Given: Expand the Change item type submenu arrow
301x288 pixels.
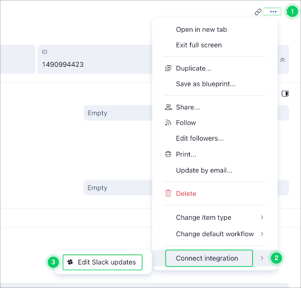Looking at the screenshot, I should (262, 217).
